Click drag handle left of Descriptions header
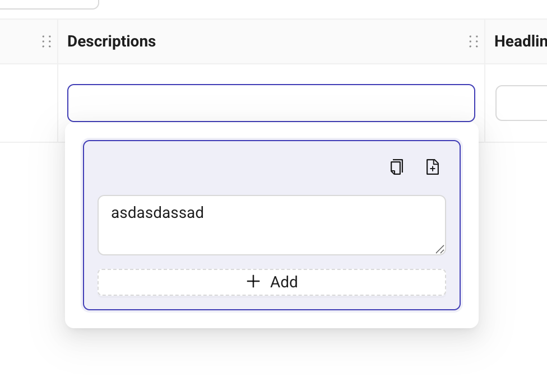Image resolution: width=547 pixels, height=382 pixels. click(47, 41)
